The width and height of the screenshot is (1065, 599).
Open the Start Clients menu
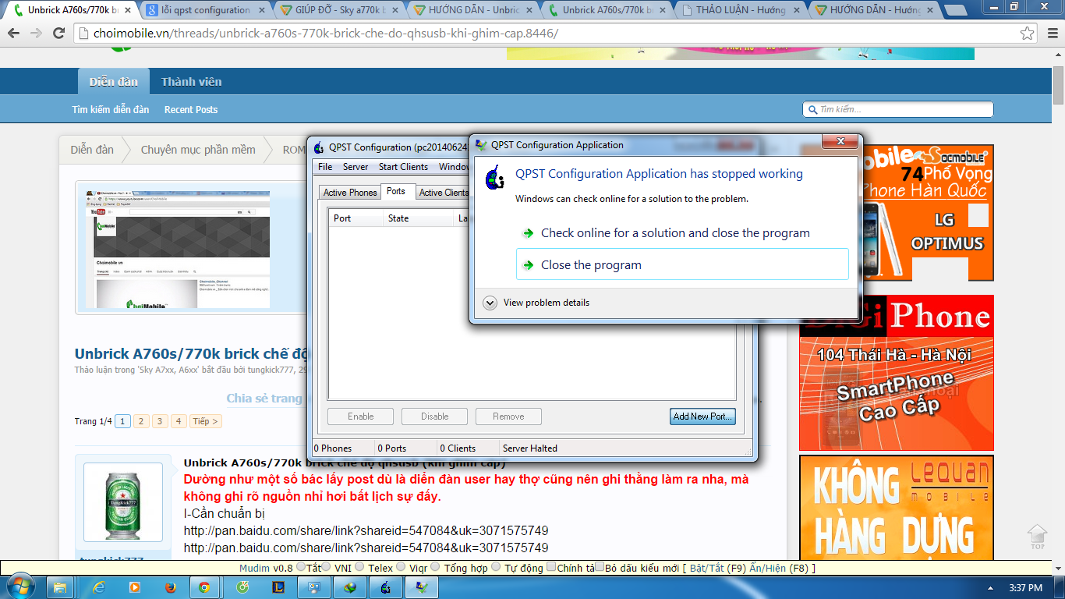coord(403,167)
